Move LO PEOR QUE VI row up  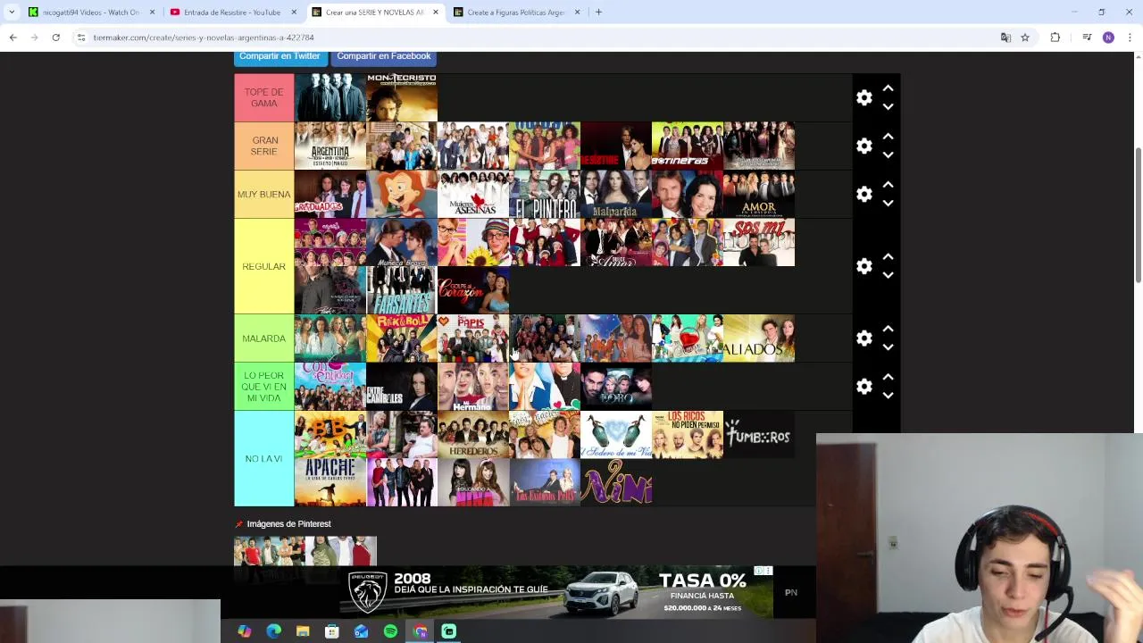click(x=888, y=378)
